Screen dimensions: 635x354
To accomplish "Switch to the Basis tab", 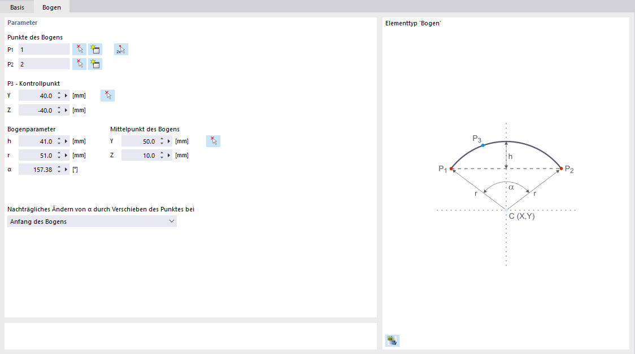I will (x=17, y=7).
